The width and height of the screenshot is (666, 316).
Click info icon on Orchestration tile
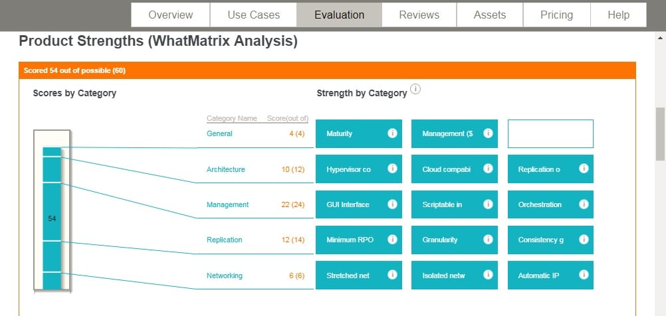pos(584,204)
